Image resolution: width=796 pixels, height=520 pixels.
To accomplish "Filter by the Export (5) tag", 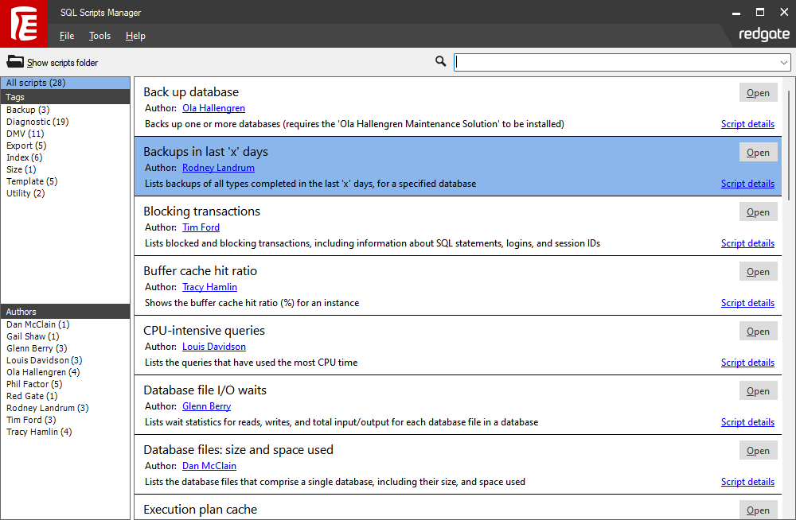I will 26,146.
